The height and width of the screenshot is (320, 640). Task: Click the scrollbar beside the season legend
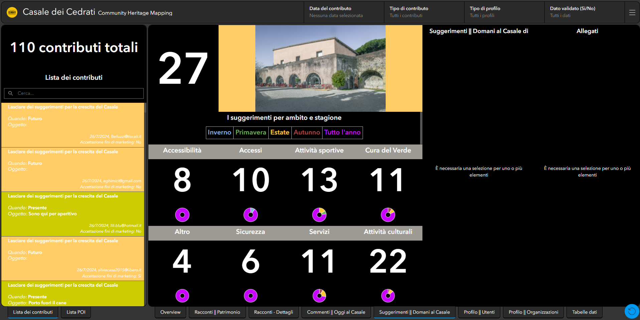(421, 128)
